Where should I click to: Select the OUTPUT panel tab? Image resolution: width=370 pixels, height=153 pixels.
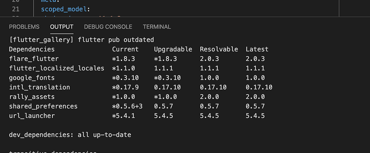pyautogui.click(x=62, y=27)
